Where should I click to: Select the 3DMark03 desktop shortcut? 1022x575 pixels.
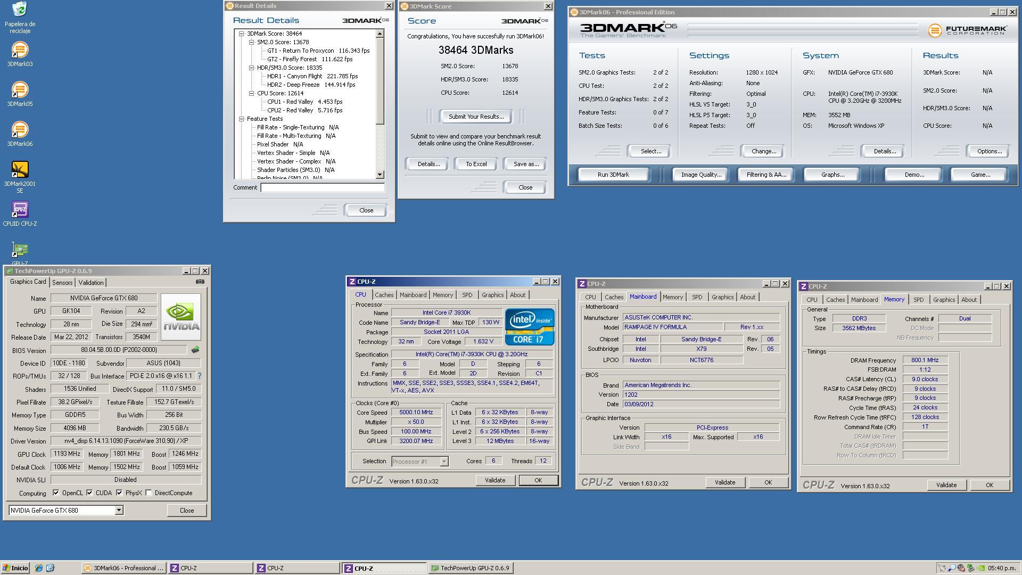20,54
